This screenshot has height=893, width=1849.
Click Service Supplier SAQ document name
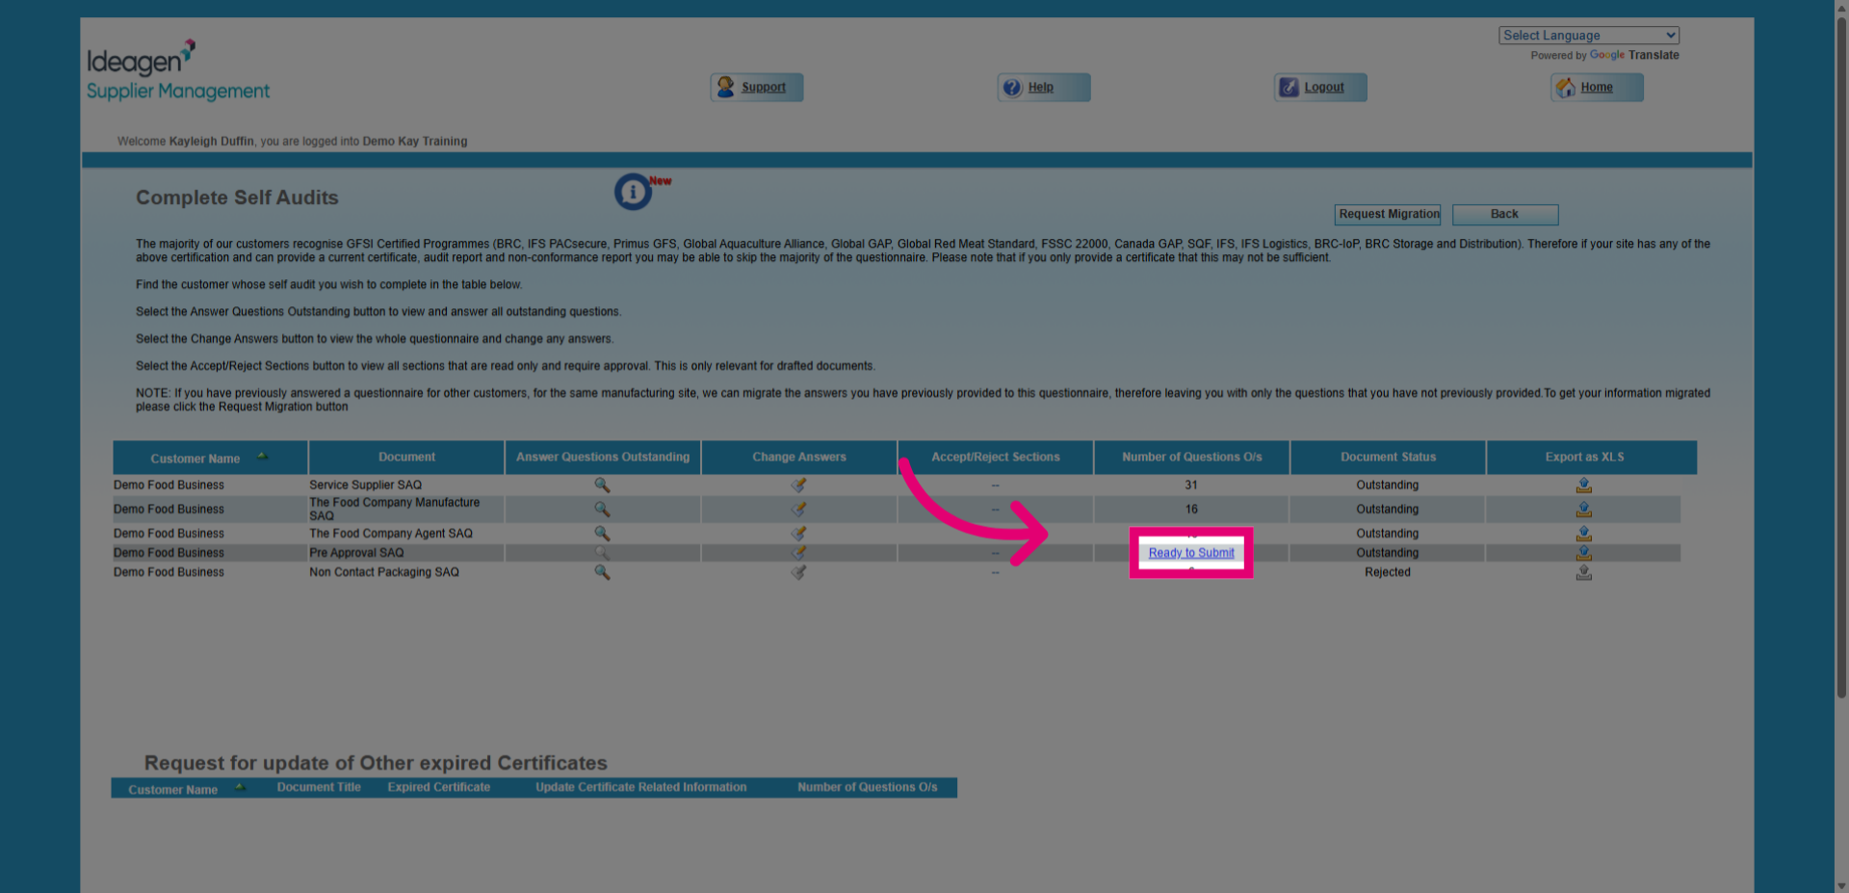click(x=365, y=485)
